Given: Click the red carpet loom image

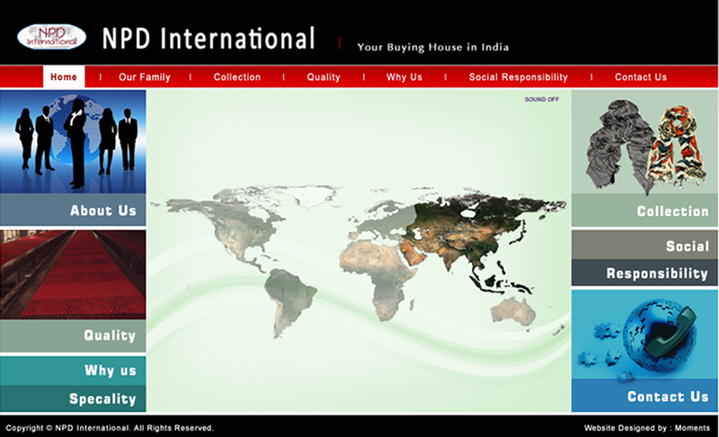Looking at the screenshot, I should click(73, 274).
